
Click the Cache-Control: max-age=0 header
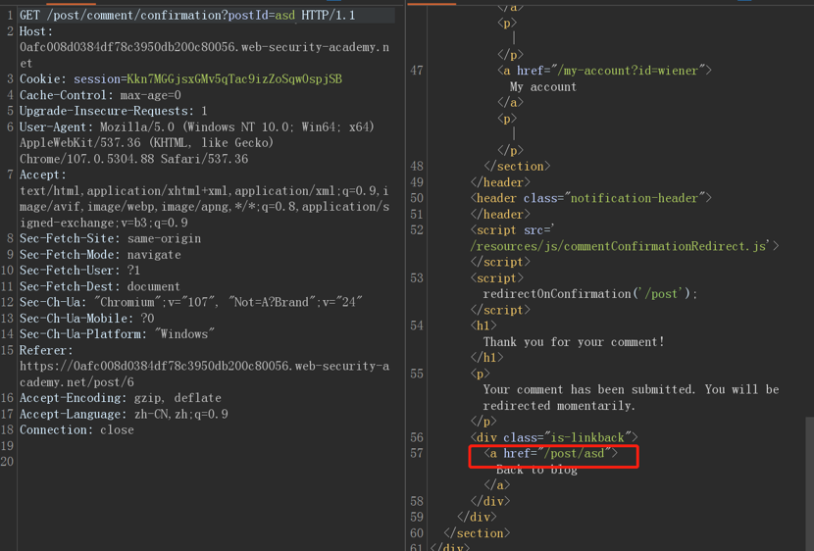coord(100,95)
